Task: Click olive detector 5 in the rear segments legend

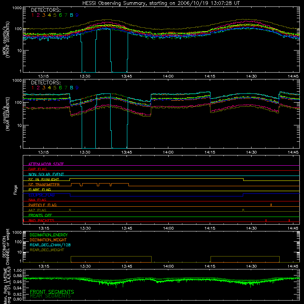Action: pos(55,88)
